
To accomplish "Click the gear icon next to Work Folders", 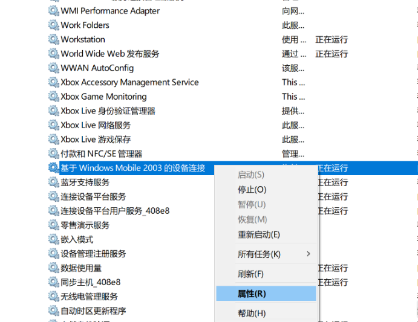I will pos(54,25).
